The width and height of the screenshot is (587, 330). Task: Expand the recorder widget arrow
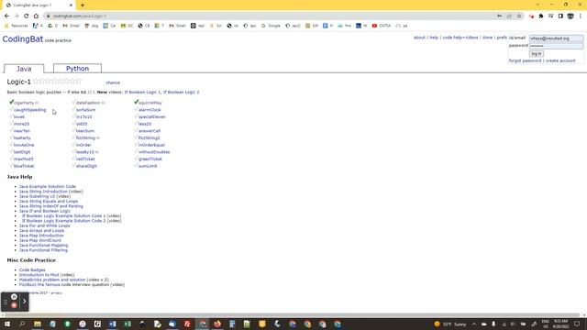pos(25,301)
